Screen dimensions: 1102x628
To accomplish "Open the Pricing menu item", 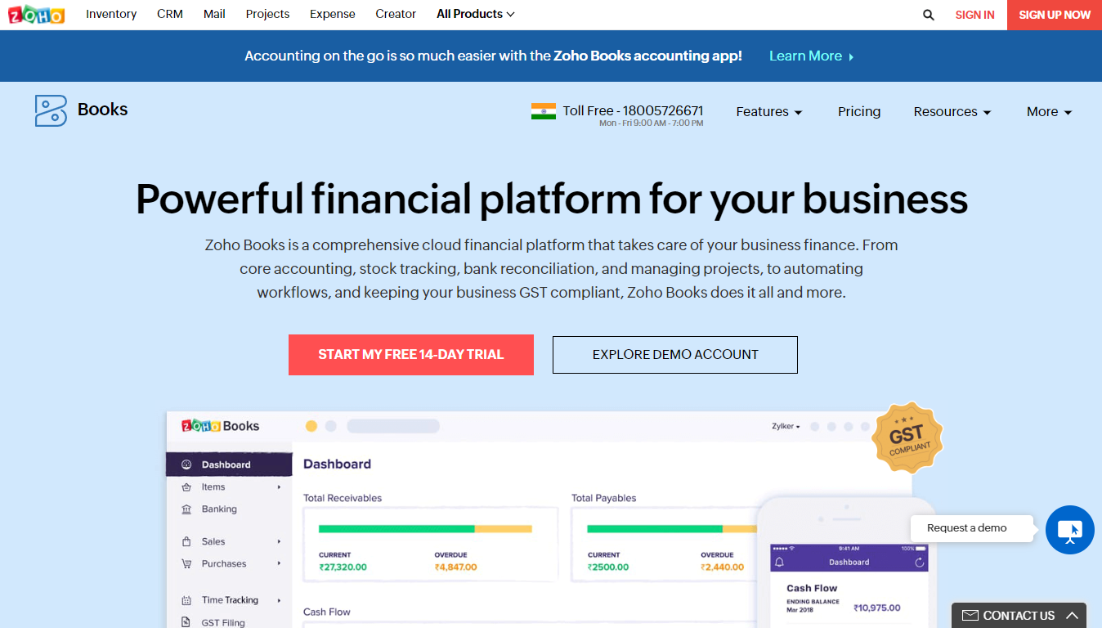I will [x=859, y=112].
